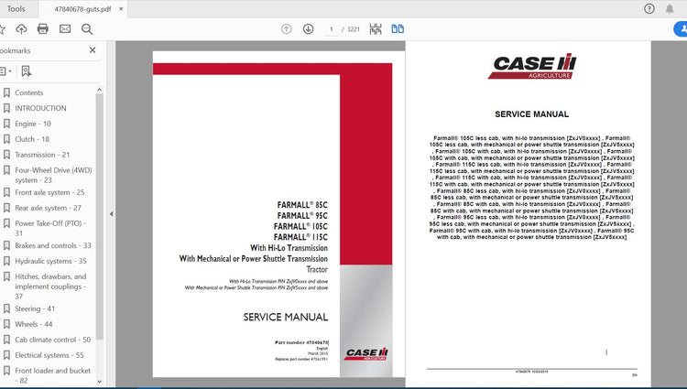Open Power Take-Off (PTO) bookmark
The image size is (687, 389).
pyautogui.click(x=50, y=228)
